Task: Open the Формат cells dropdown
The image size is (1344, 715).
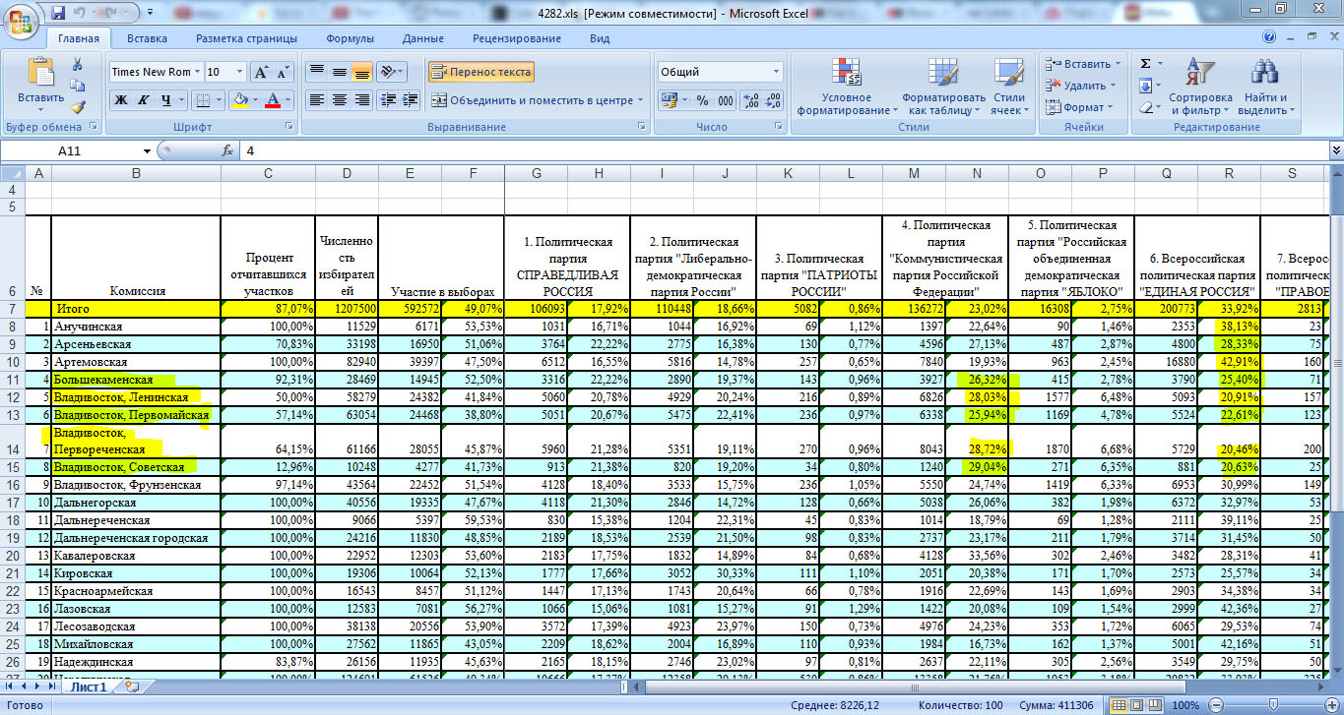Action: (1079, 107)
